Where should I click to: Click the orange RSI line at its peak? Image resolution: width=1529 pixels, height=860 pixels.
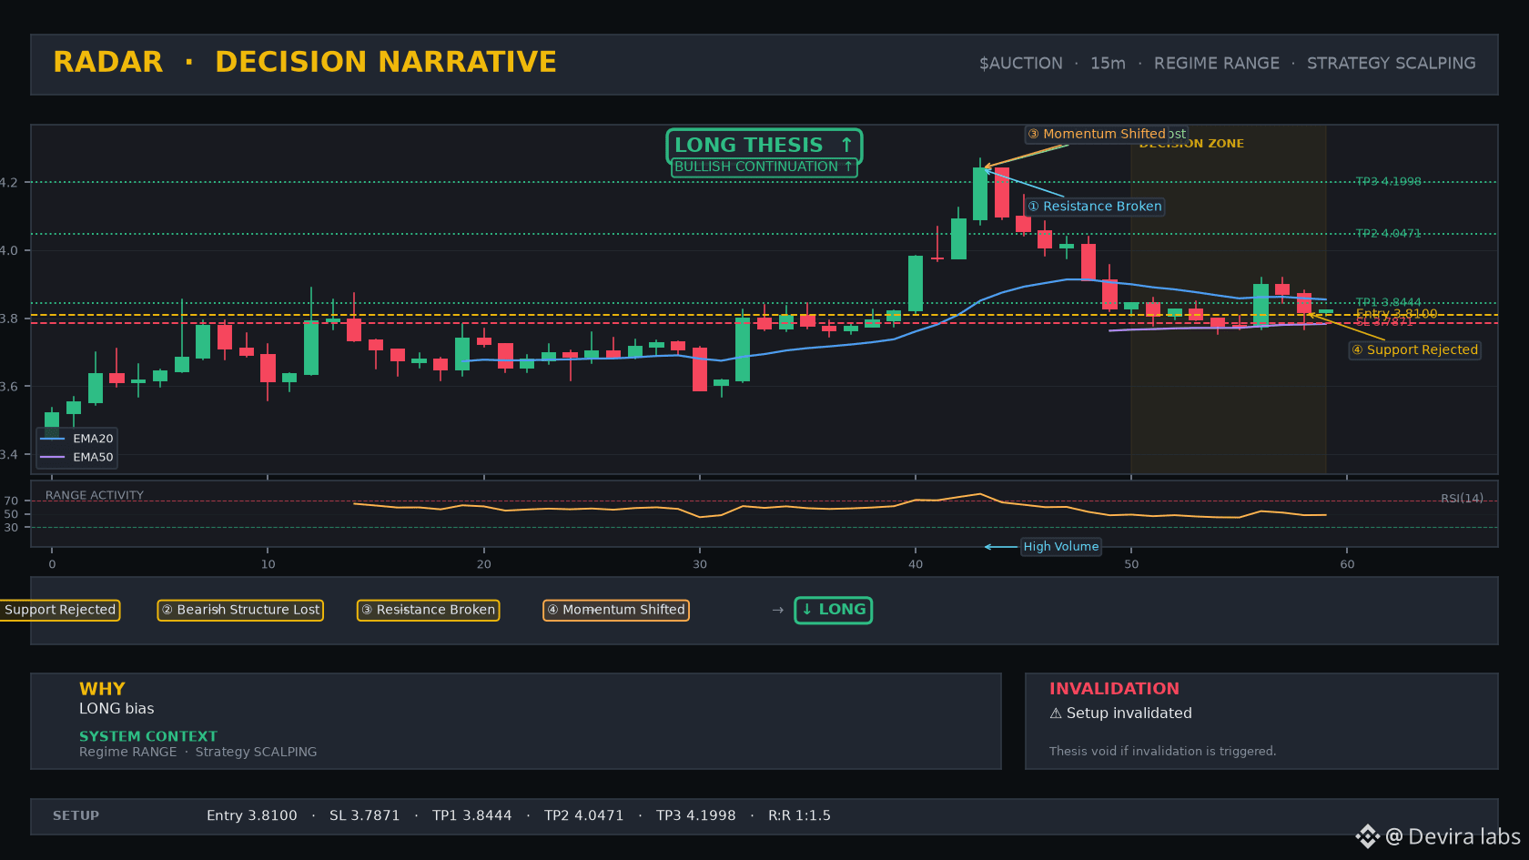click(980, 494)
